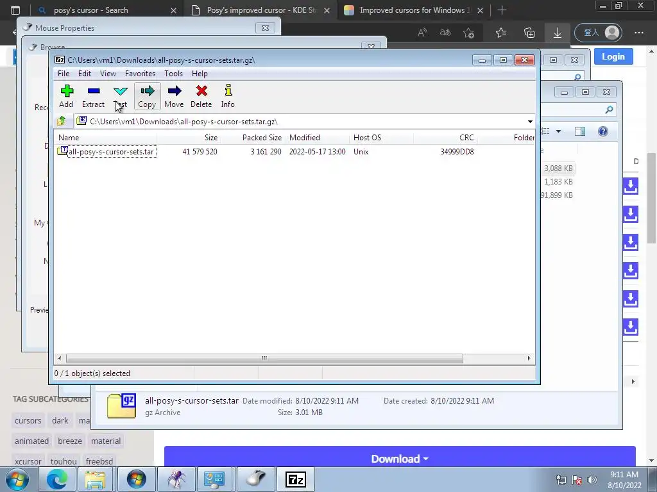Sort by the Name column header
657x492 pixels.
[106, 138]
